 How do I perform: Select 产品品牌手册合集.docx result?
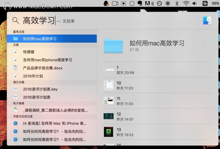click(52, 68)
